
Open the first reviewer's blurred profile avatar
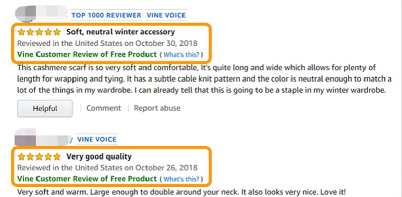(x=41, y=13)
